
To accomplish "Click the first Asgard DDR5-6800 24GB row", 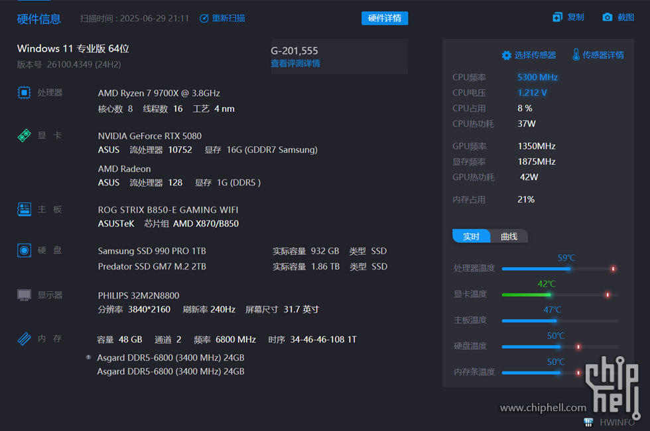I will pyautogui.click(x=170, y=358).
